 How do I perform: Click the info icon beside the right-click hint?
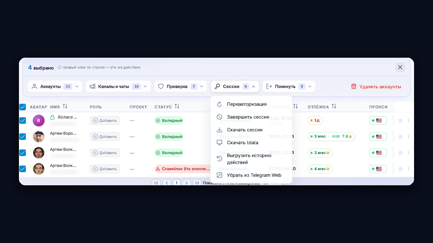pos(60,67)
